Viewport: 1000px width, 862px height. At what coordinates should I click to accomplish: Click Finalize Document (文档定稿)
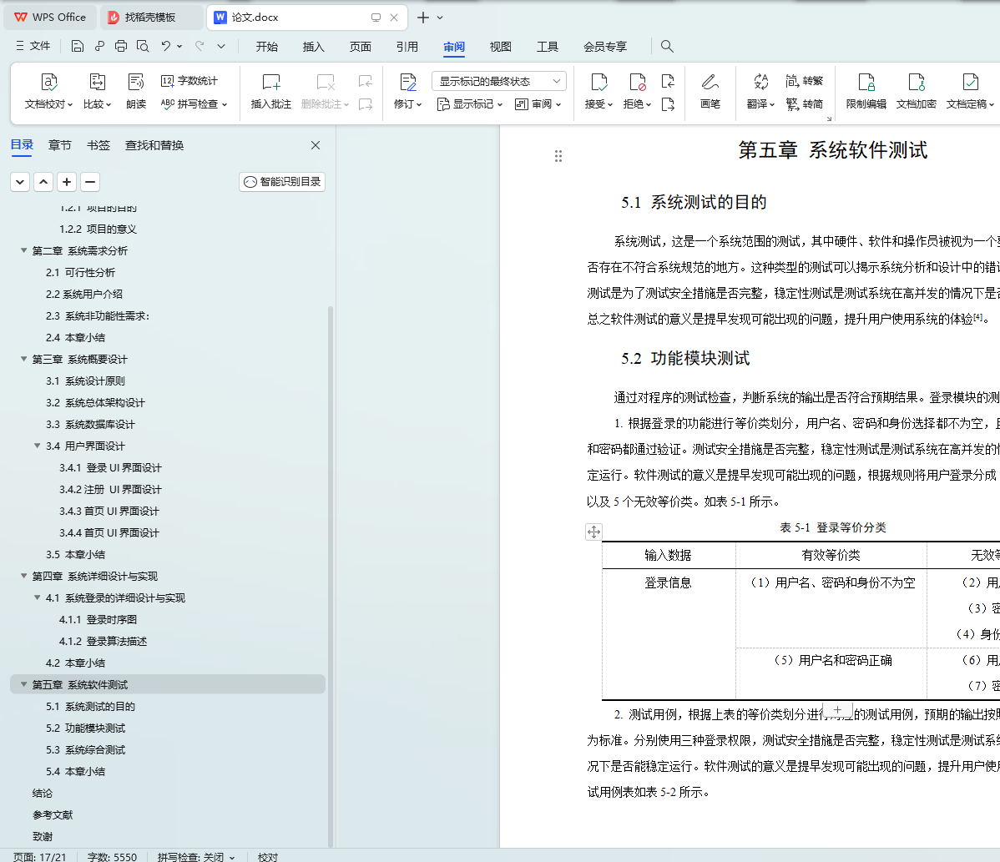pos(969,91)
